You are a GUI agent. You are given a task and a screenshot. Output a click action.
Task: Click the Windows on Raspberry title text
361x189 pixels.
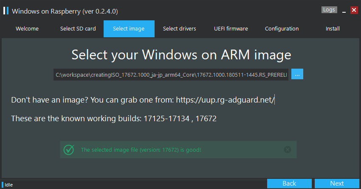click(65, 11)
